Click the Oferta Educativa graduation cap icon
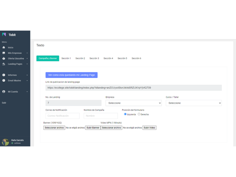 pos(4,58)
